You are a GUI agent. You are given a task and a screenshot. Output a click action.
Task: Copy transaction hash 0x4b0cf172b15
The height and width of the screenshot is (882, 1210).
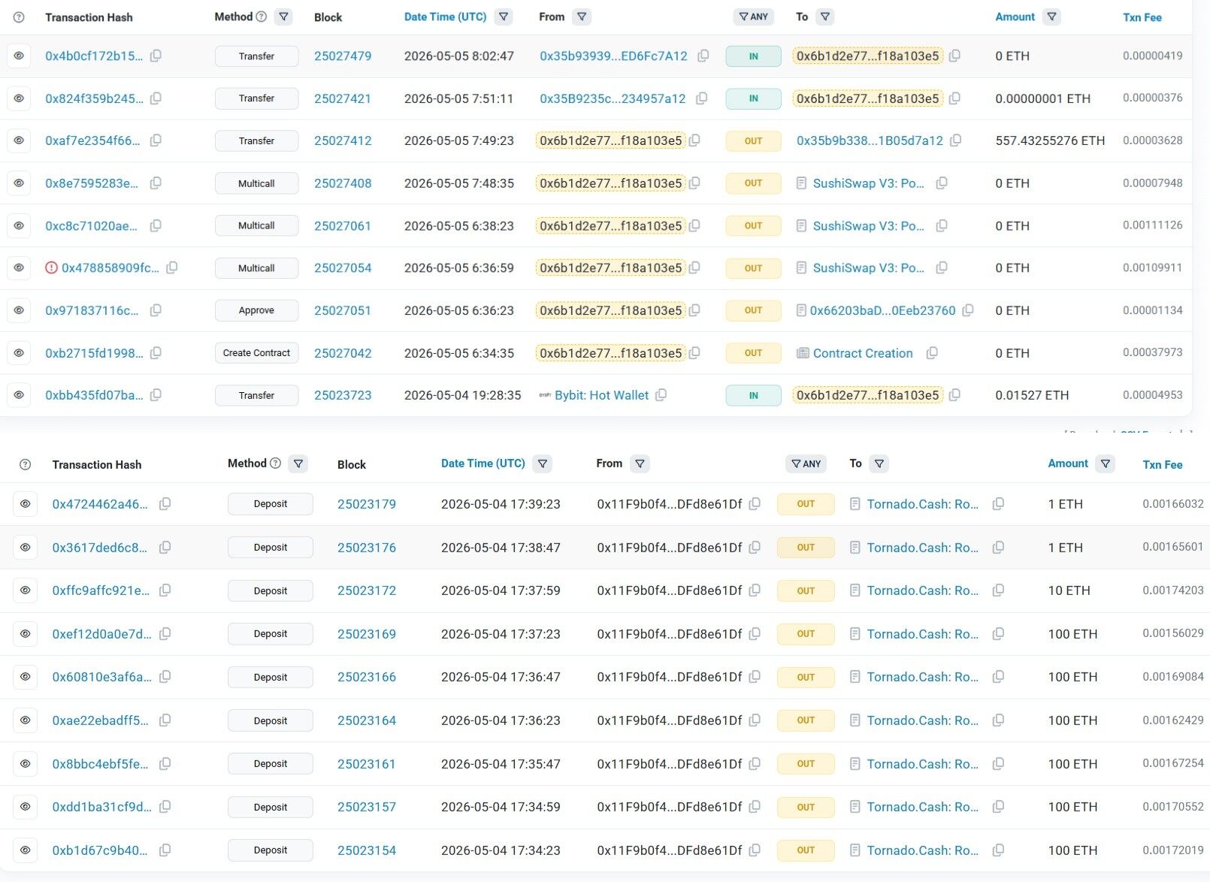pos(156,56)
